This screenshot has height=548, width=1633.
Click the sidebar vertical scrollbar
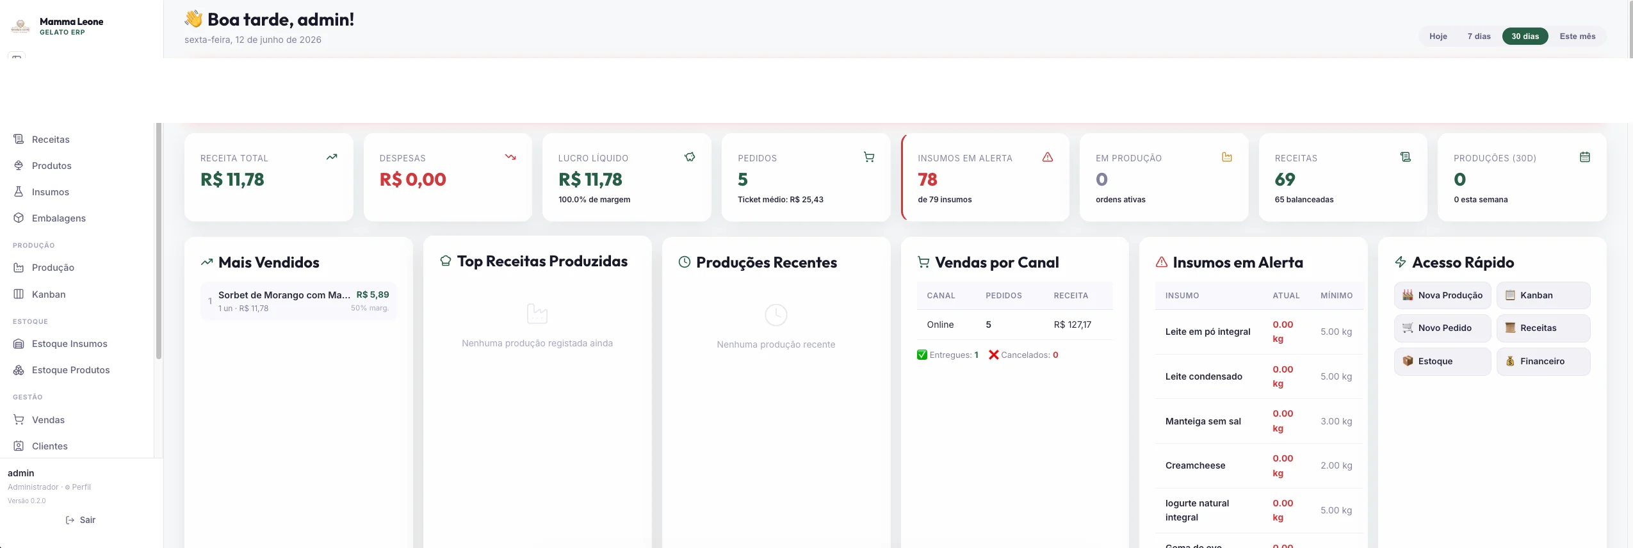pyautogui.click(x=159, y=241)
